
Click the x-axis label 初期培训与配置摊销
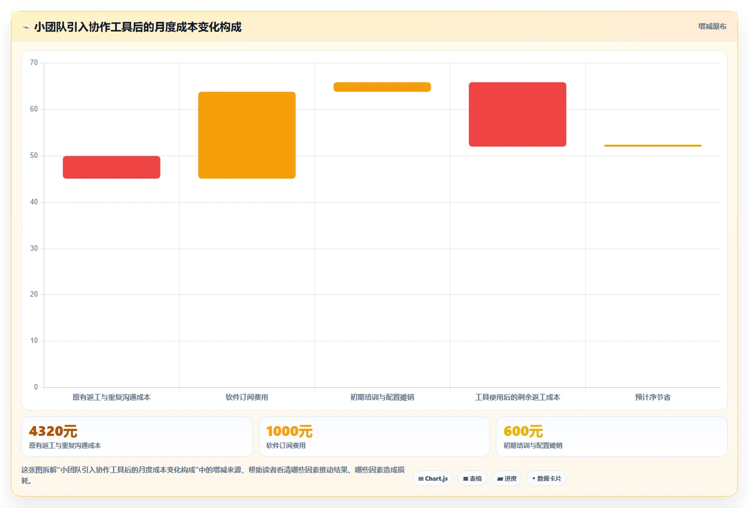click(382, 397)
